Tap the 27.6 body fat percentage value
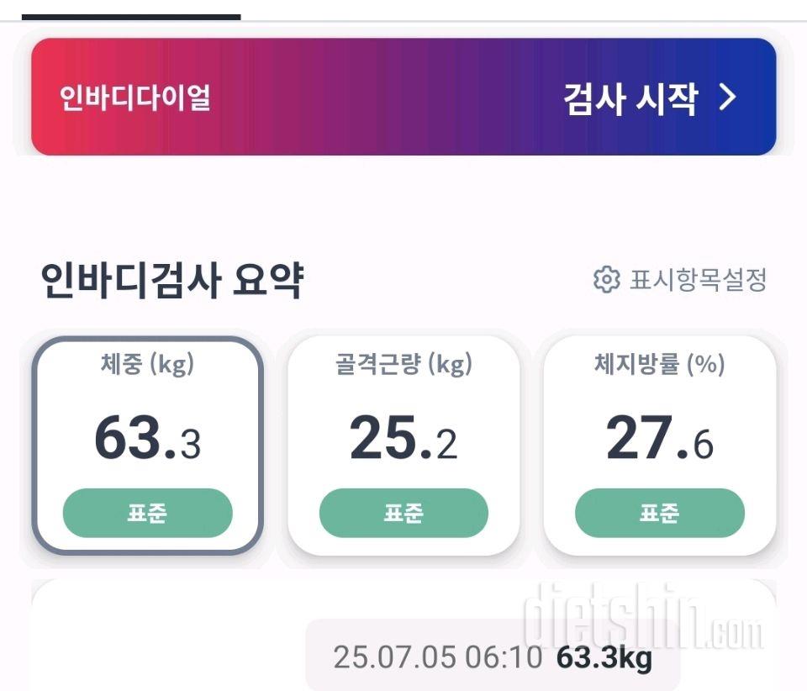The height and width of the screenshot is (691, 807). click(660, 437)
